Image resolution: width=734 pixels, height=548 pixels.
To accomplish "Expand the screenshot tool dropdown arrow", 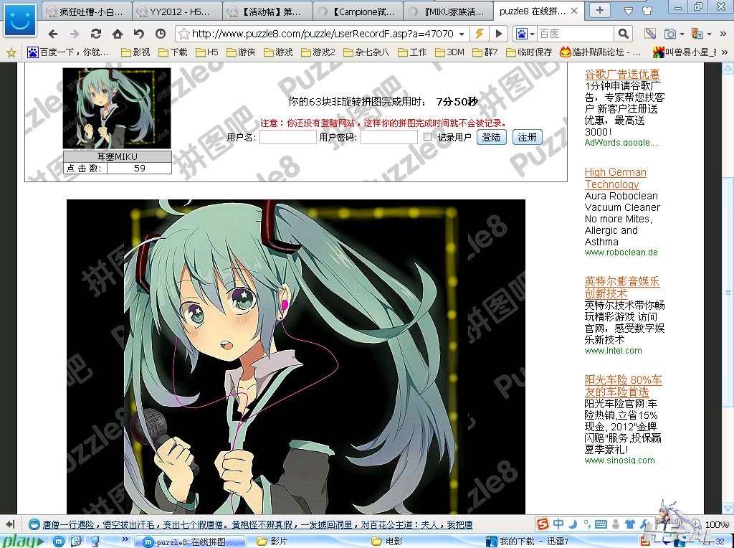I will coord(682,34).
